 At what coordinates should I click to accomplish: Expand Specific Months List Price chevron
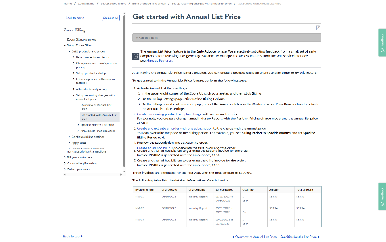pyautogui.click(x=78, y=125)
